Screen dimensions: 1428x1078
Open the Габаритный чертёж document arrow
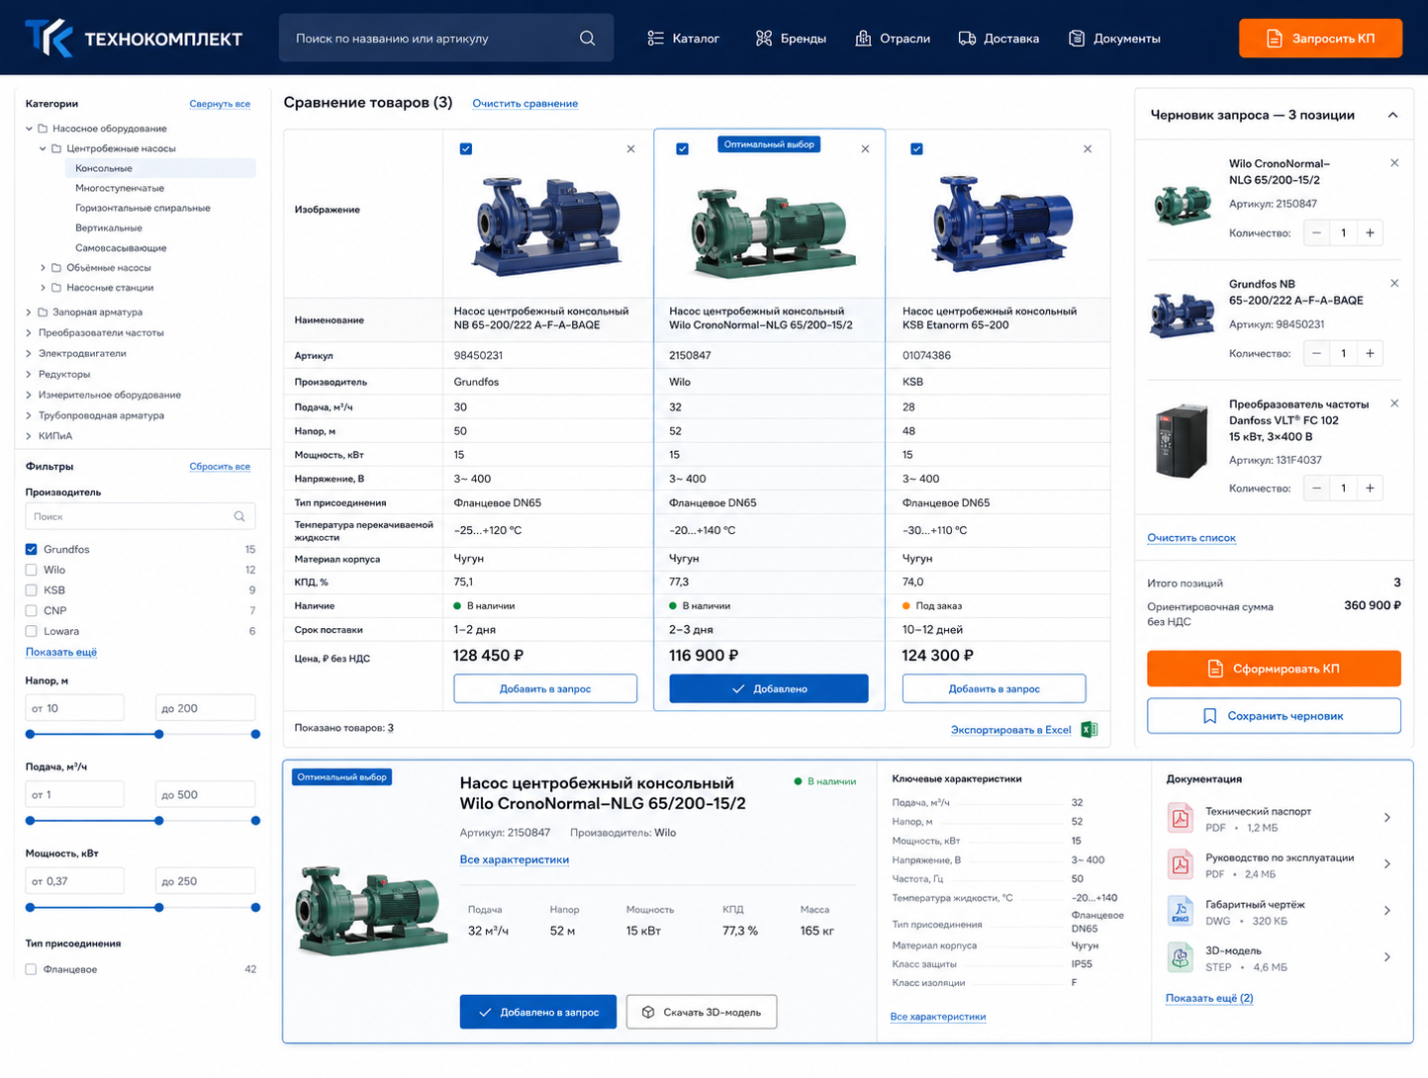(1387, 911)
